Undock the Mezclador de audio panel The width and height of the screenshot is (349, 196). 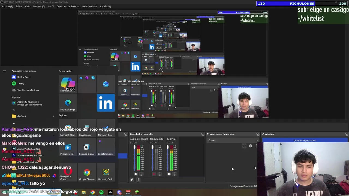point(203,134)
